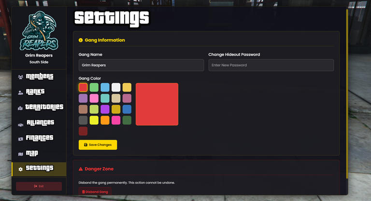
Task: Click the Disband Gang button
Action: [95, 192]
